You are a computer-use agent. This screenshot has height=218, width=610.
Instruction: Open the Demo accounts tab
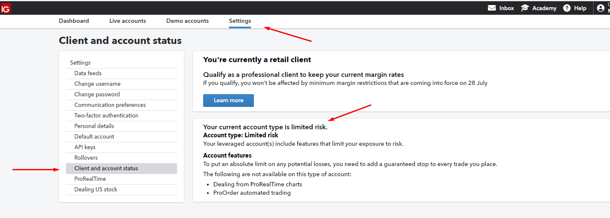(188, 21)
